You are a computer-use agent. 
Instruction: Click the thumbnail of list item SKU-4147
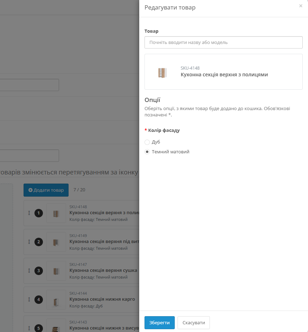click(x=56, y=271)
